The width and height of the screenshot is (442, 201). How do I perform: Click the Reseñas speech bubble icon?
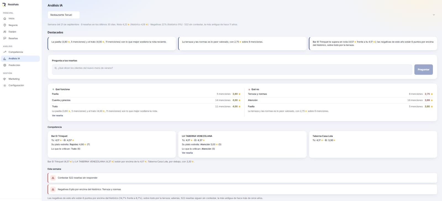click(5, 38)
